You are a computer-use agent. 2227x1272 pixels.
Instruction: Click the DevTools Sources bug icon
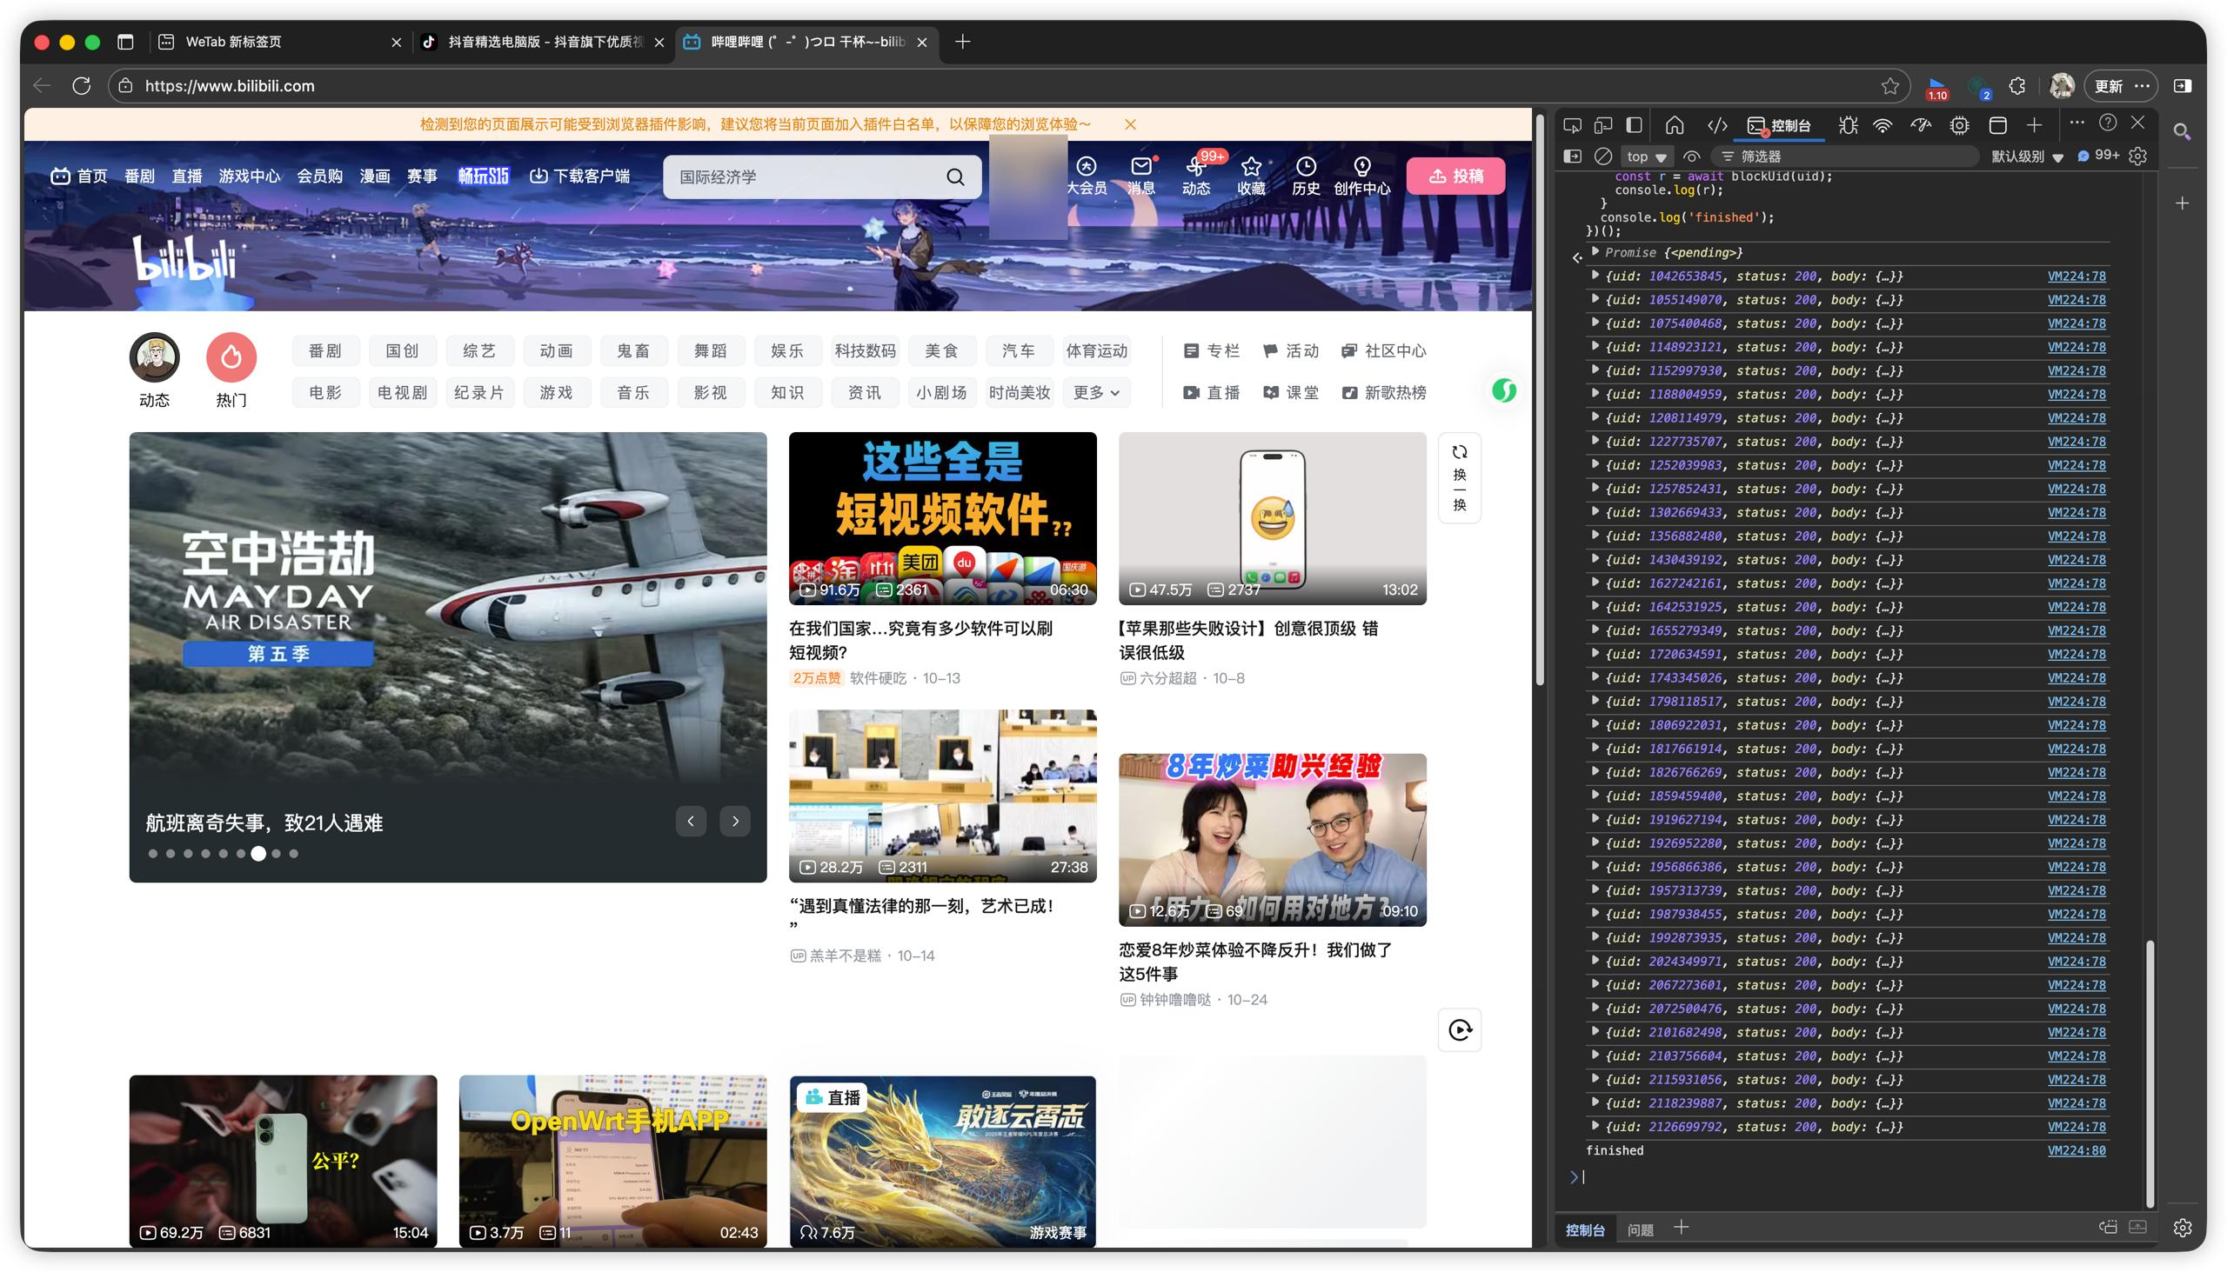[1847, 125]
